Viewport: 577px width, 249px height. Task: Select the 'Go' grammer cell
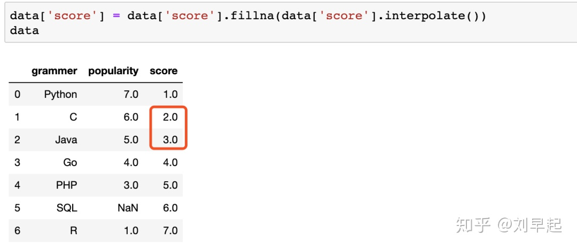pyautogui.click(x=70, y=162)
